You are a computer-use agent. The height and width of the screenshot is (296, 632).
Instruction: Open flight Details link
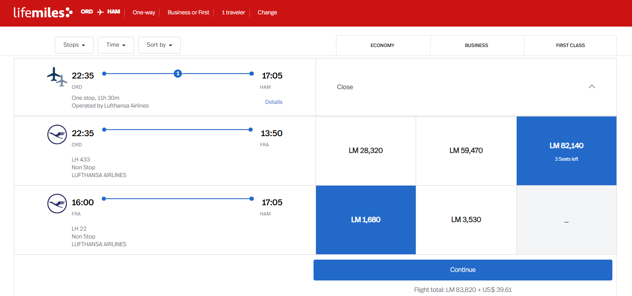(274, 102)
